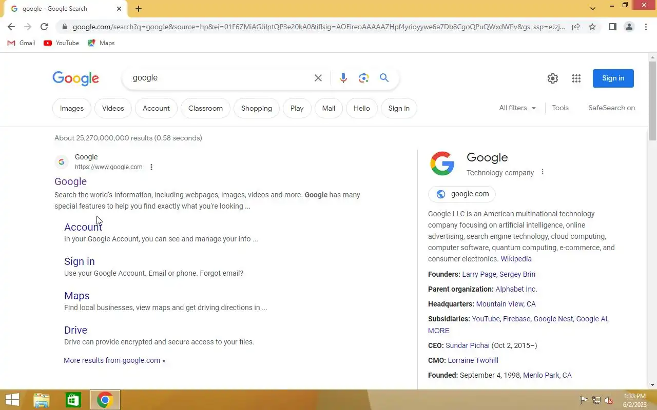Click Google favicon beside first result
Image resolution: width=657 pixels, height=410 pixels.
[x=62, y=162]
